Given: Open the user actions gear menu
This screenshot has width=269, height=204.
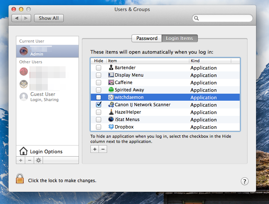Looking at the screenshot, I should [x=39, y=160].
